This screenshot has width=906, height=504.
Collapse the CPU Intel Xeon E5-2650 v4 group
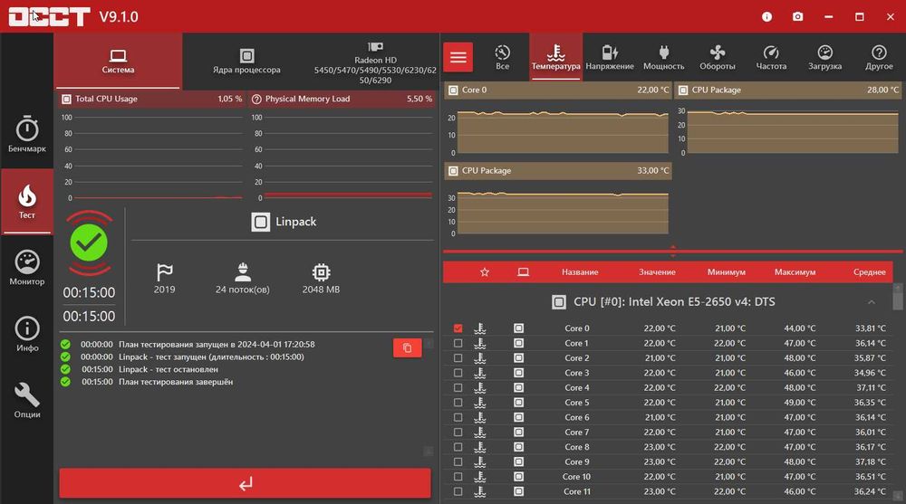872,302
